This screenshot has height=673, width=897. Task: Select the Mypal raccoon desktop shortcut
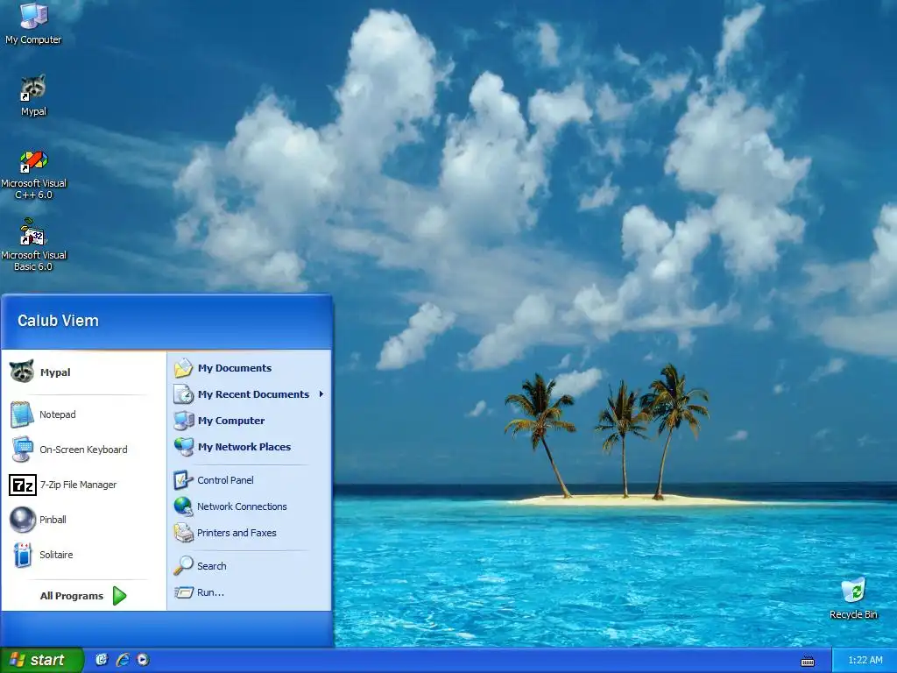(x=33, y=95)
